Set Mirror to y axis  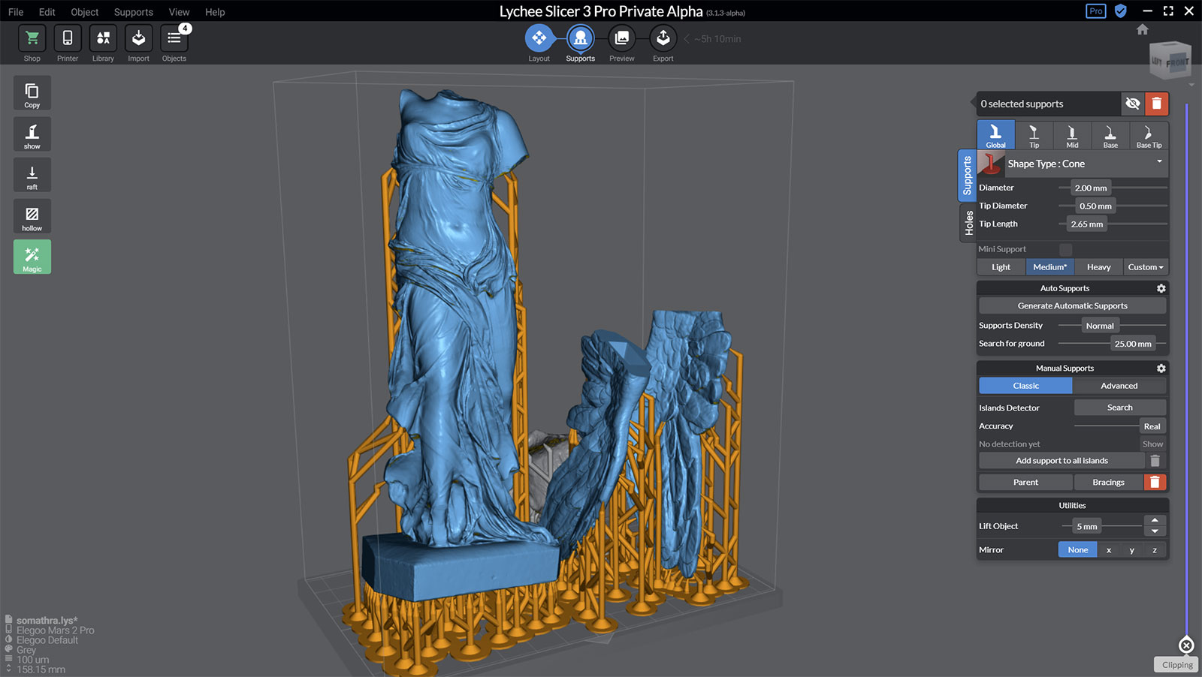1132,550
